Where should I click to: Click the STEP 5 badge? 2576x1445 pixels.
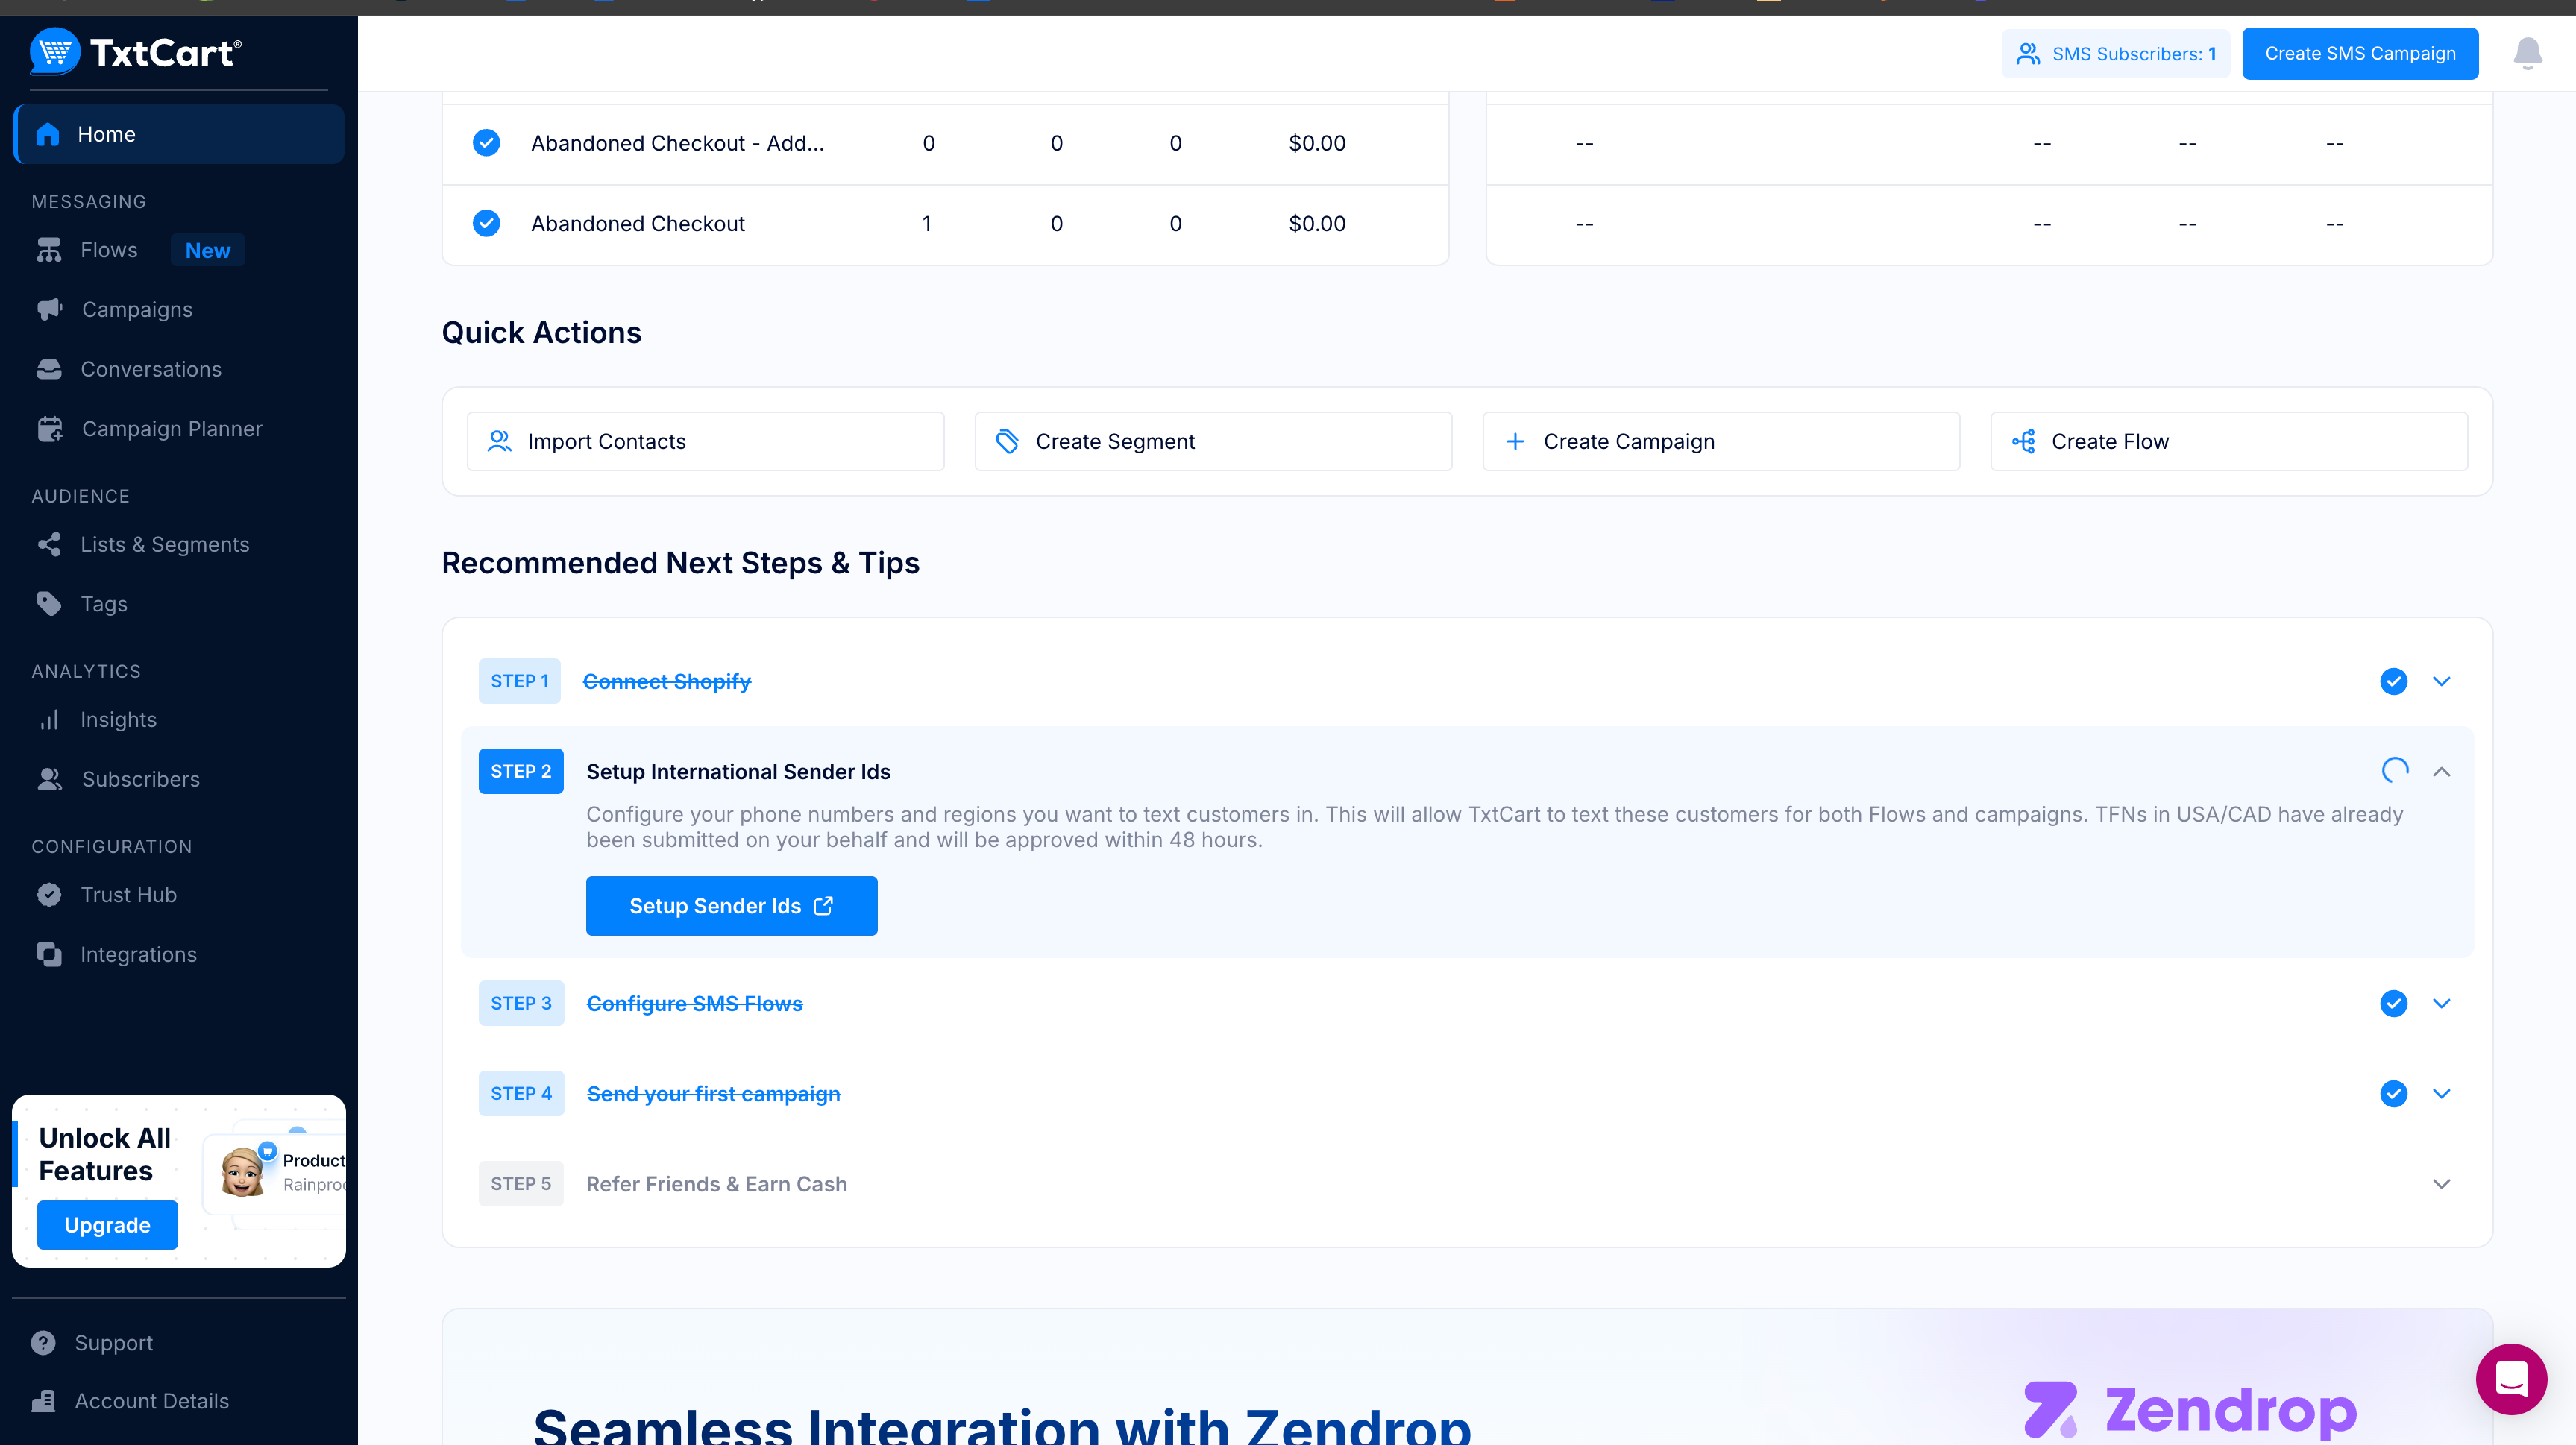click(521, 1183)
